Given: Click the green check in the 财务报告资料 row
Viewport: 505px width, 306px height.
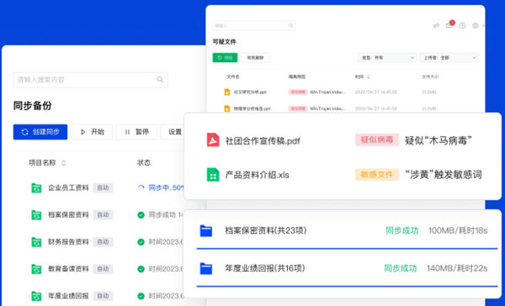Looking at the screenshot, I should point(141,242).
